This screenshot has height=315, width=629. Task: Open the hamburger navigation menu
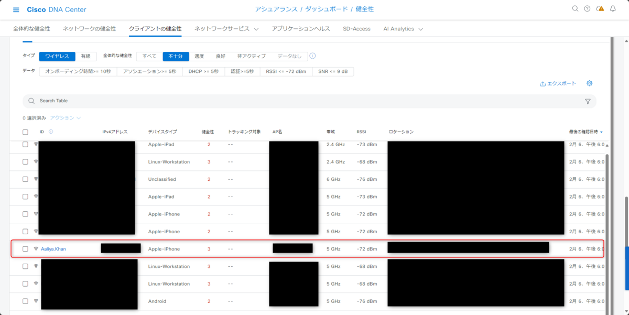pyautogui.click(x=16, y=10)
